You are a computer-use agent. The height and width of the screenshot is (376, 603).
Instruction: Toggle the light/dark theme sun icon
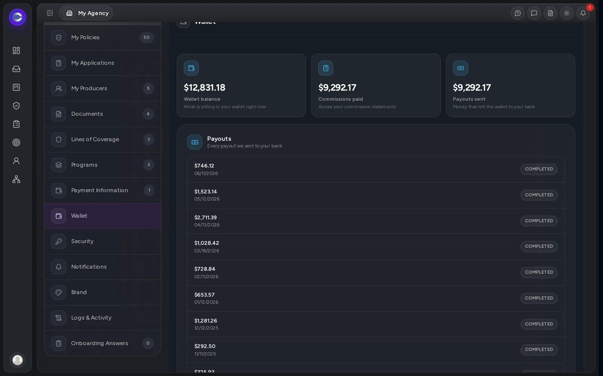pyautogui.click(x=566, y=13)
